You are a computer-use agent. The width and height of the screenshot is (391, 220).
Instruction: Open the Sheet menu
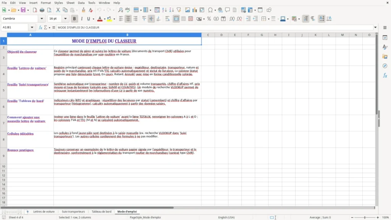pos(70,3)
